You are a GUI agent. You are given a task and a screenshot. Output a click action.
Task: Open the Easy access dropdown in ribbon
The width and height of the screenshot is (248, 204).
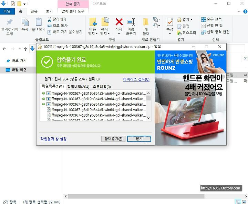point(156,26)
